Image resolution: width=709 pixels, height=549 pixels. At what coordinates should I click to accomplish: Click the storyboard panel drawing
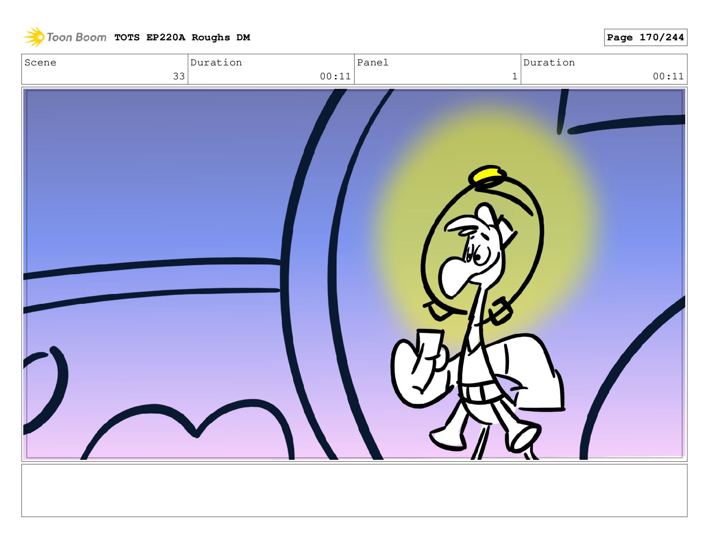click(354, 274)
